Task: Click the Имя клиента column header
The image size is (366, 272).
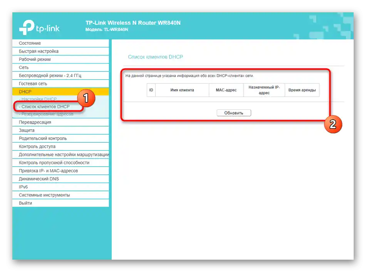Action: point(182,90)
